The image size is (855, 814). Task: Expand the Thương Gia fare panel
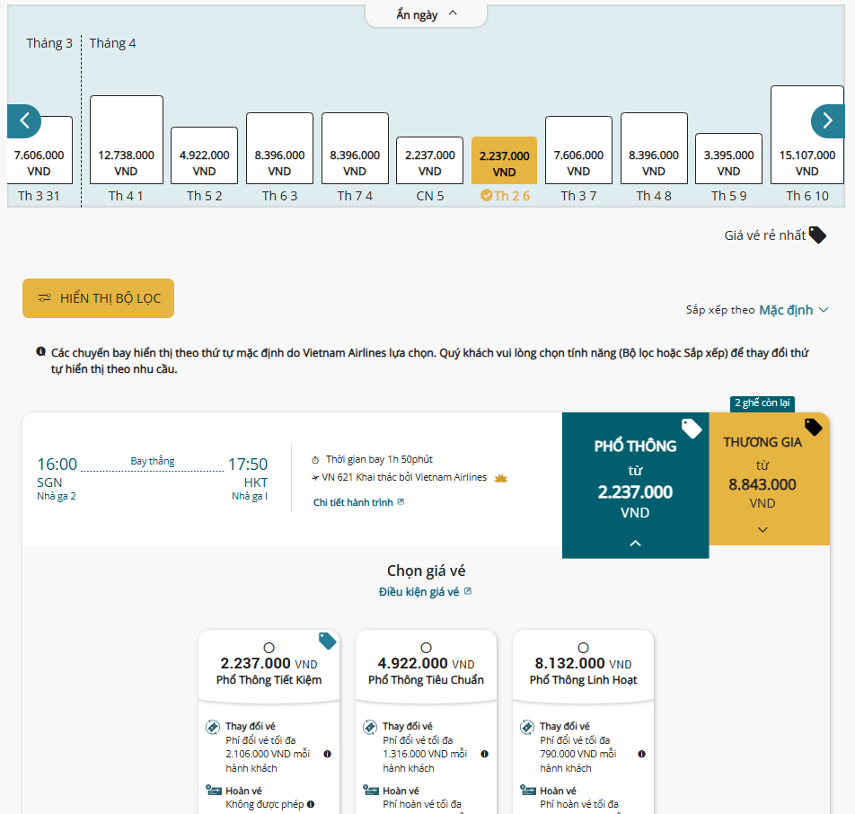pos(762,529)
